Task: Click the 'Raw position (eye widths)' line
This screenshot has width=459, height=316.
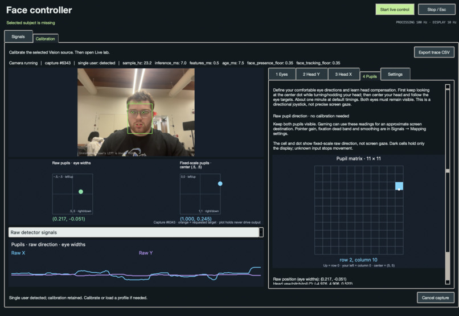Action: pos(310,279)
